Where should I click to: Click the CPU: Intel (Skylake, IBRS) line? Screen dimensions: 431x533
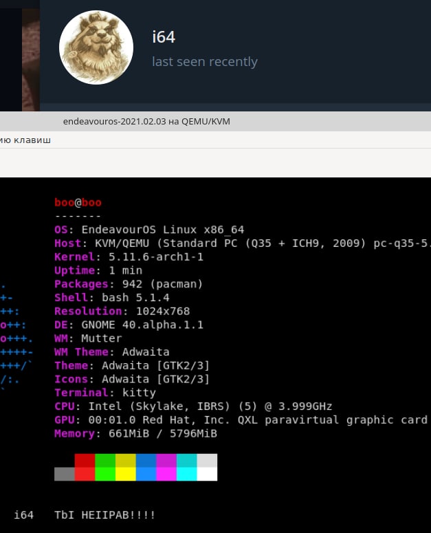click(x=193, y=406)
